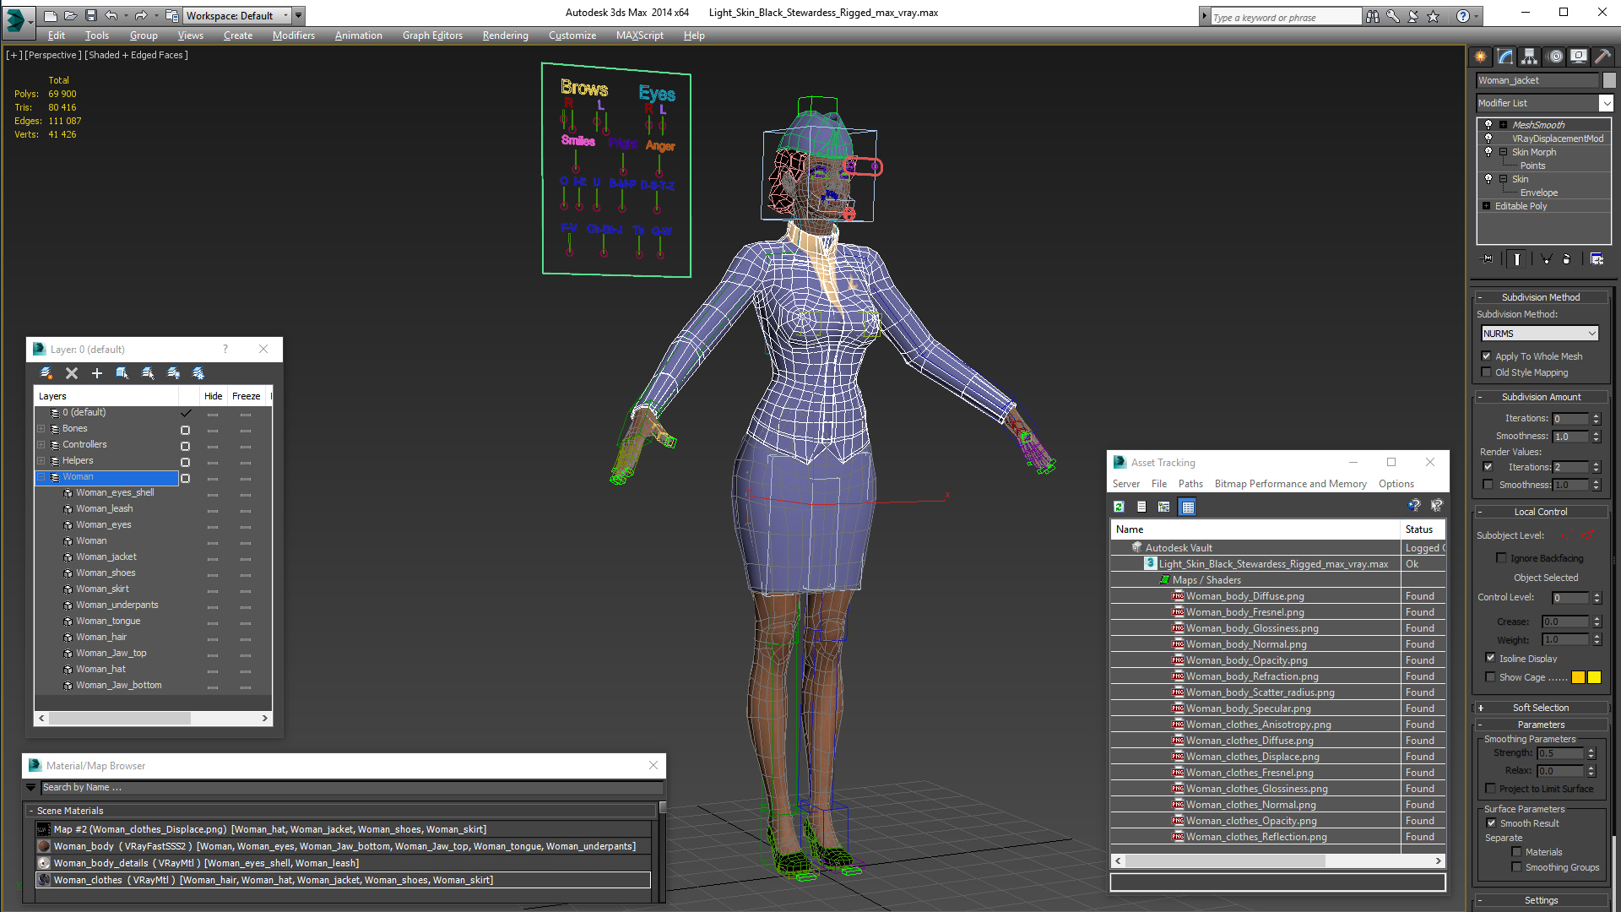The width and height of the screenshot is (1621, 912).
Task: Click Delete layer X icon in Layer dialog
Action: pos(72,373)
